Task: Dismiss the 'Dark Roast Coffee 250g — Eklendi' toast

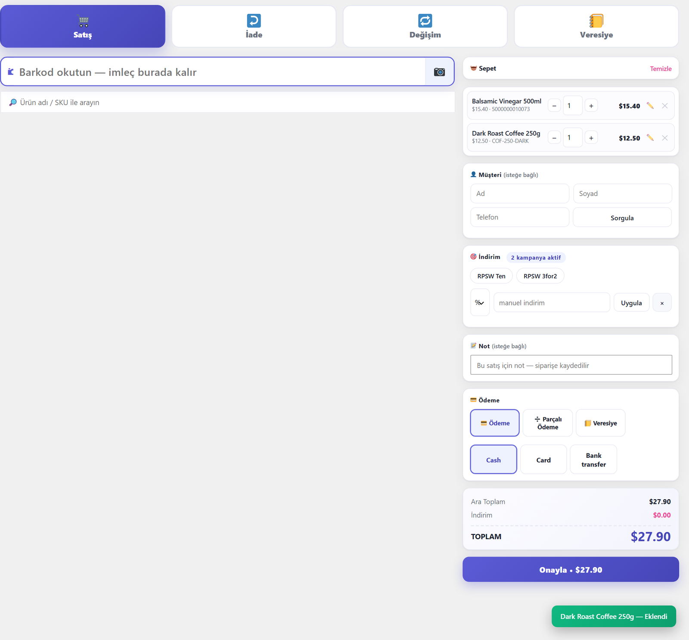Action: [614, 616]
